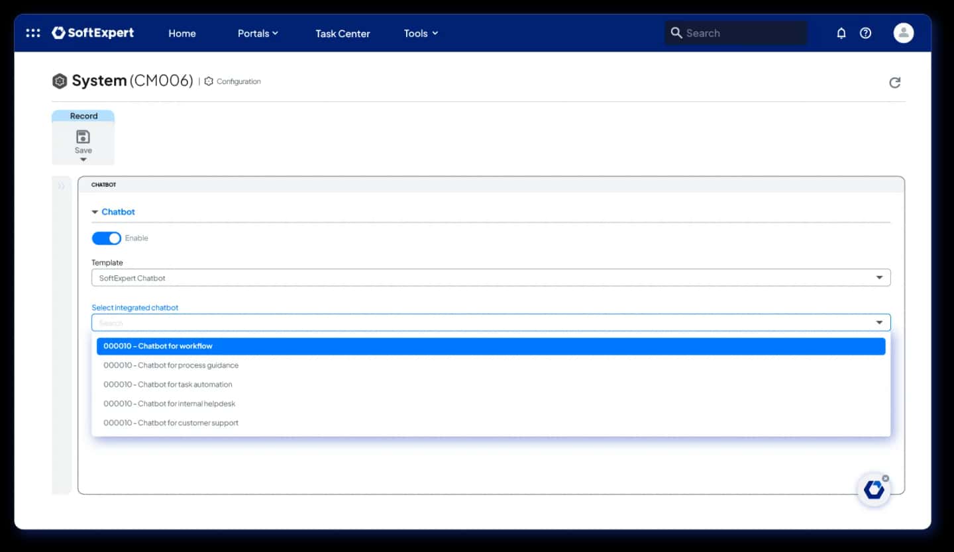Click the Save button label
Image resolution: width=954 pixels, height=552 pixels.
coord(83,150)
